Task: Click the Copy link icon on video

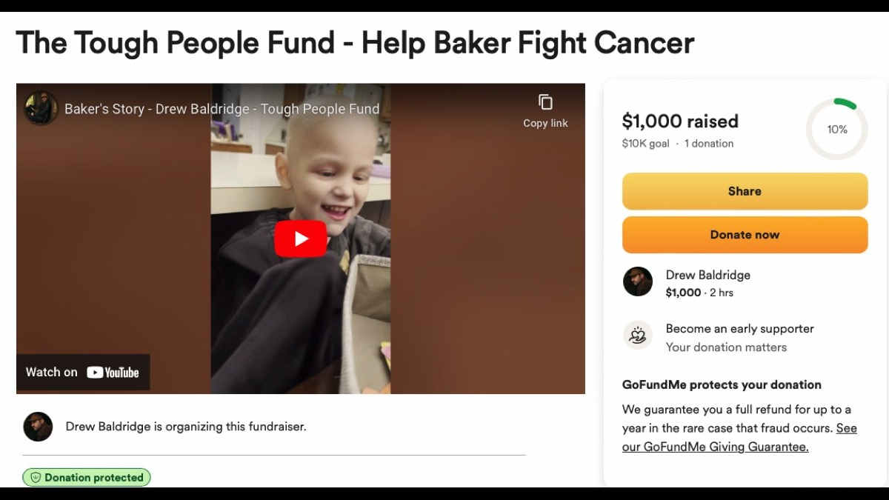Action: [x=545, y=102]
